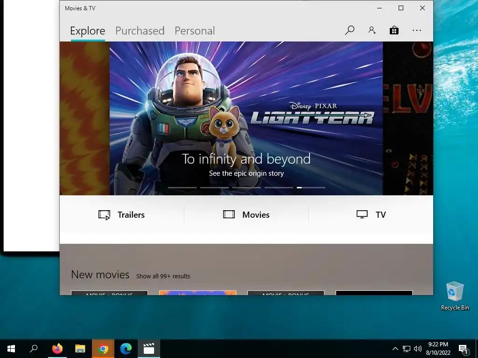Select the fourth carousel page indicator
478x358 pixels.
[279, 187]
